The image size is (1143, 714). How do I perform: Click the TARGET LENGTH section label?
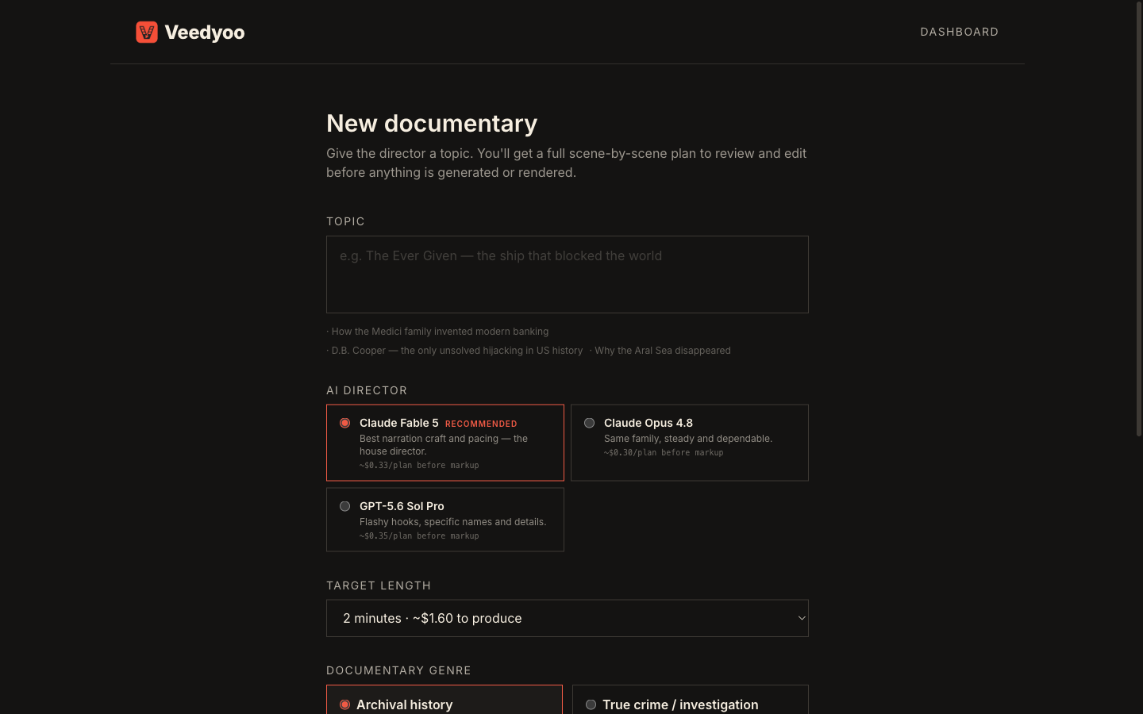click(x=379, y=585)
